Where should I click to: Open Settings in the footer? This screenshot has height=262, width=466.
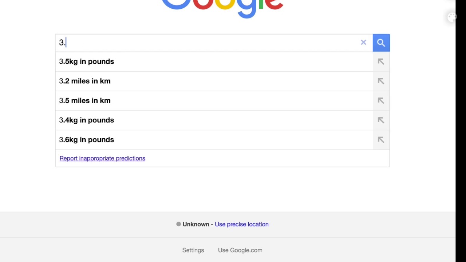click(x=193, y=250)
